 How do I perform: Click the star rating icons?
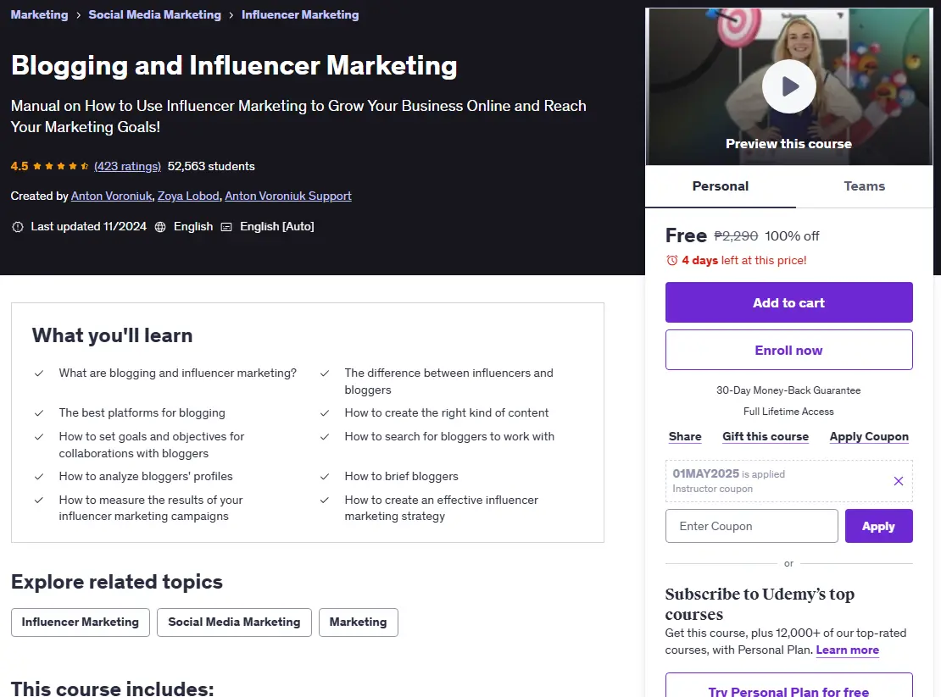click(60, 166)
